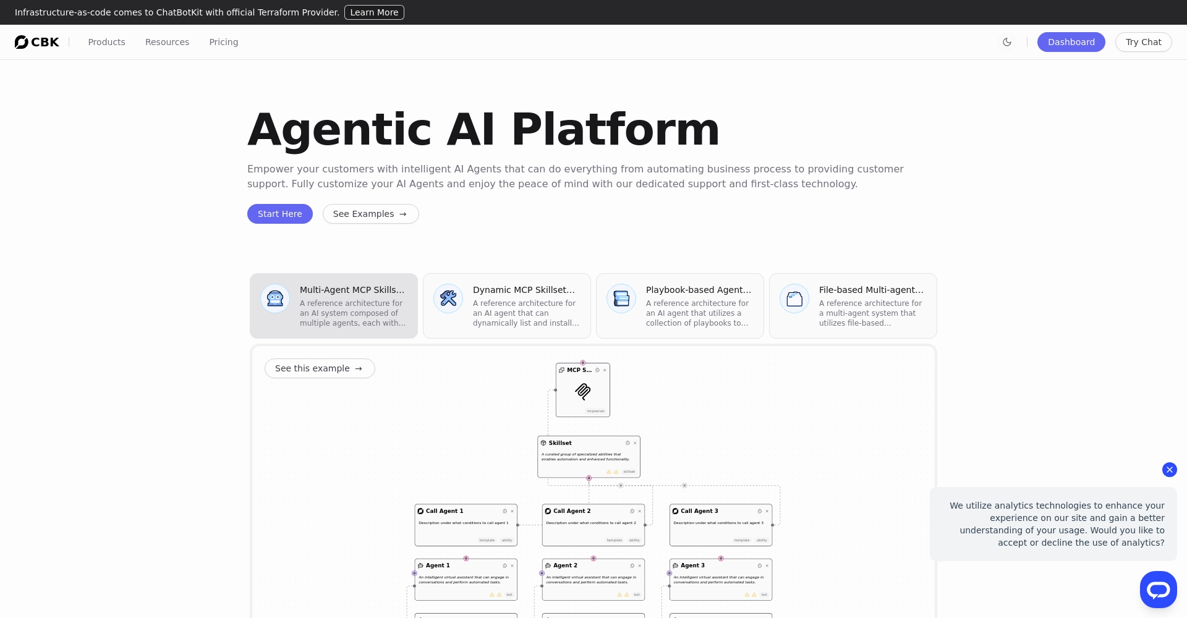Expand the Resources menu
The width and height of the screenshot is (1187, 618).
pyautogui.click(x=167, y=42)
